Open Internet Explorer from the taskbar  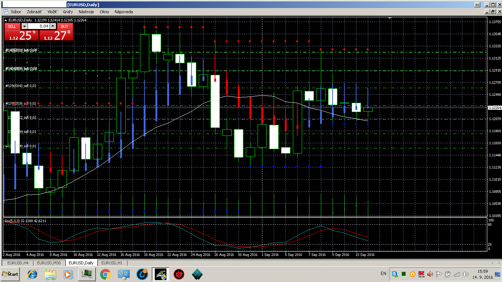tap(32, 274)
